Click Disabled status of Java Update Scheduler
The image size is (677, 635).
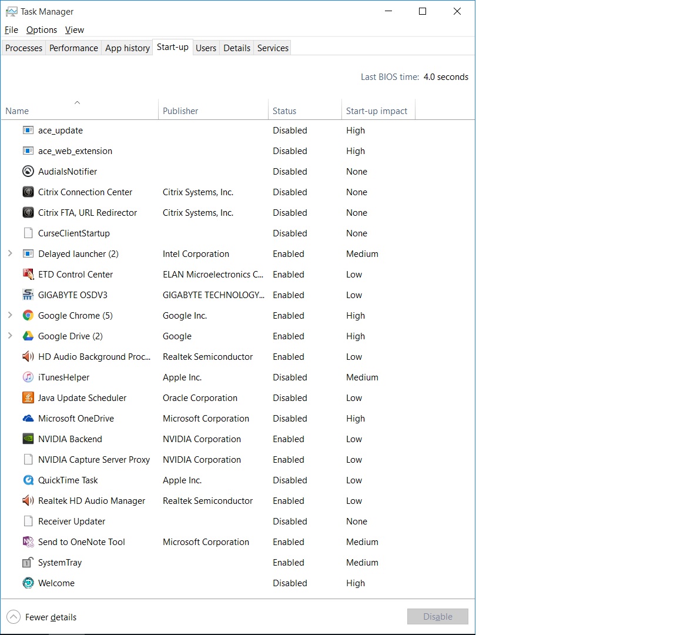coord(290,398)
